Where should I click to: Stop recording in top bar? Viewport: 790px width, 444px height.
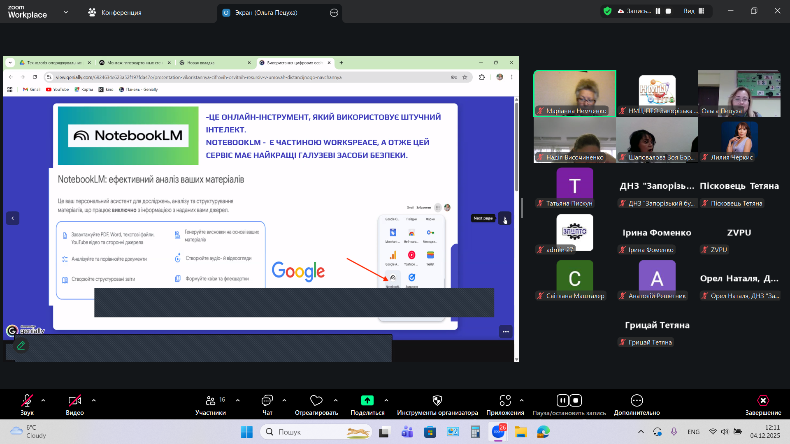point(668,11)
